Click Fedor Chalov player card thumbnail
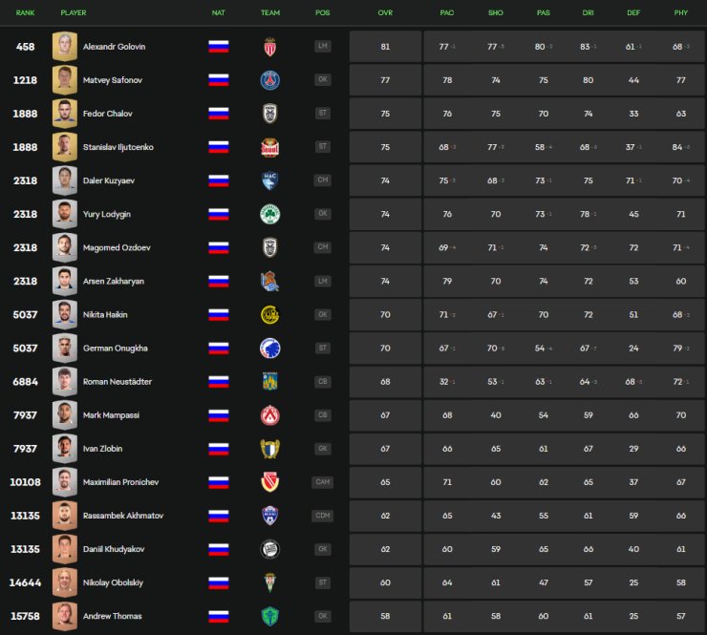The image size is (707, 635). [x=64, y=114]
